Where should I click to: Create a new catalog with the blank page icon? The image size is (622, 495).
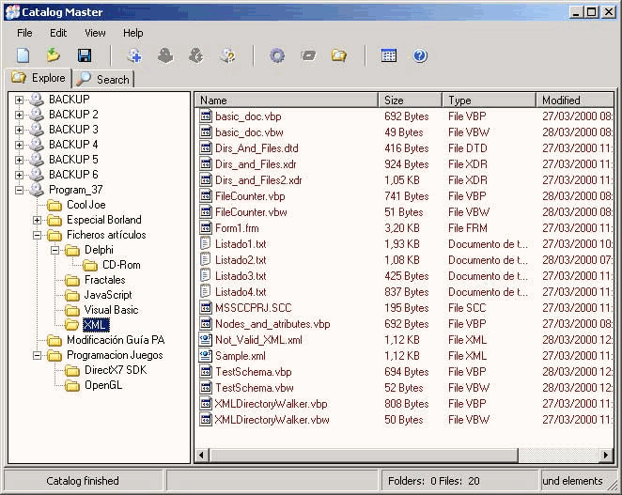(x=23, y=55)
